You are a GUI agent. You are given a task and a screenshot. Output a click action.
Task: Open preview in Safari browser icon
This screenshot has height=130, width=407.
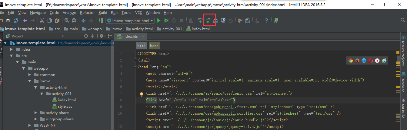point(364,61)
